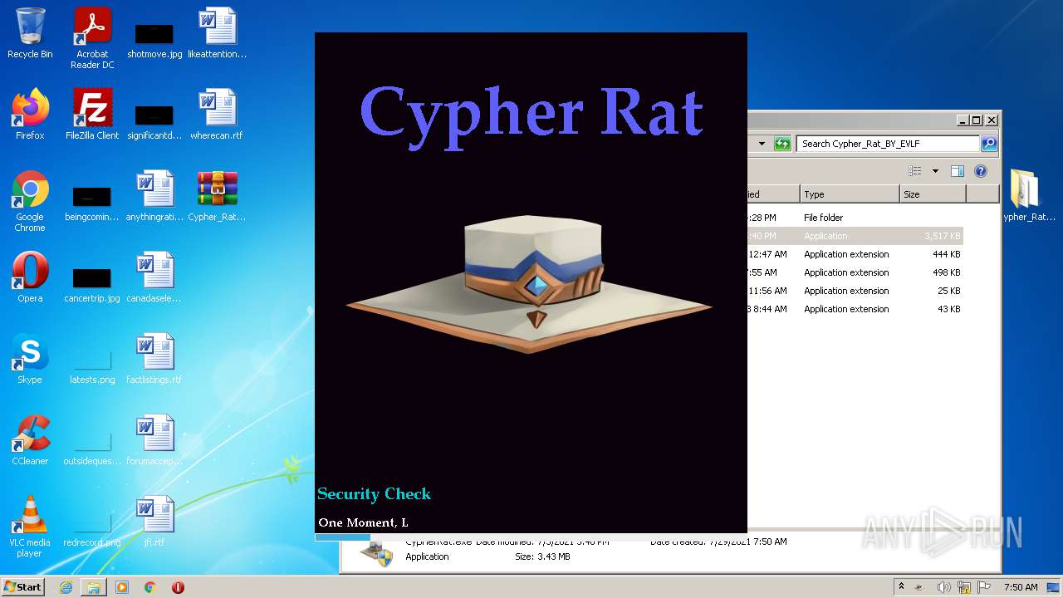Click the Date created details pane text
Viewport: 1063px width, 598px height.
pos(718,542)
